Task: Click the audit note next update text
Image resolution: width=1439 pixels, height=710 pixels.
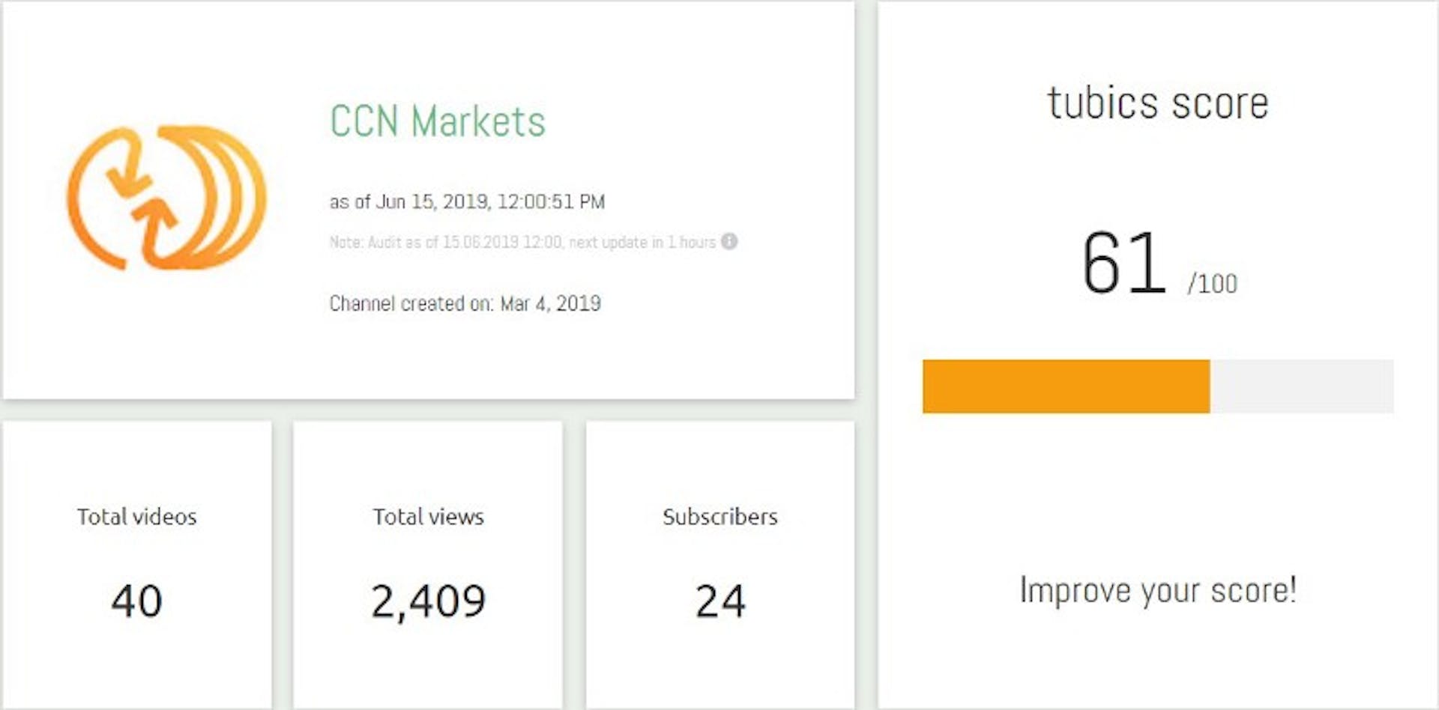Action: pos(522,242)
